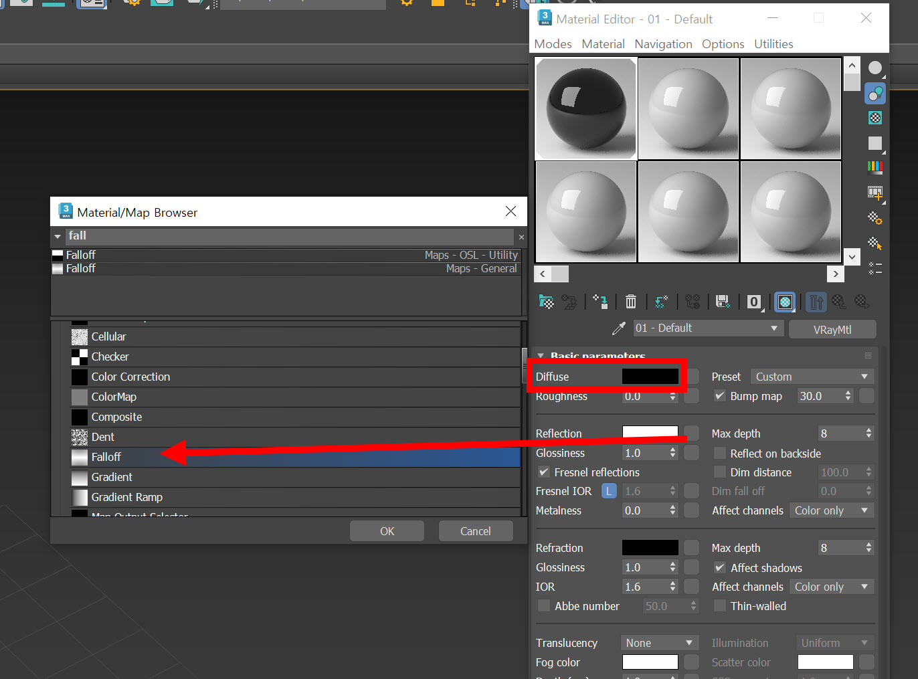Viewport: 918px width, 679px height.
Task: Open the browser options arrow beside search
Action: coord(58,236)
